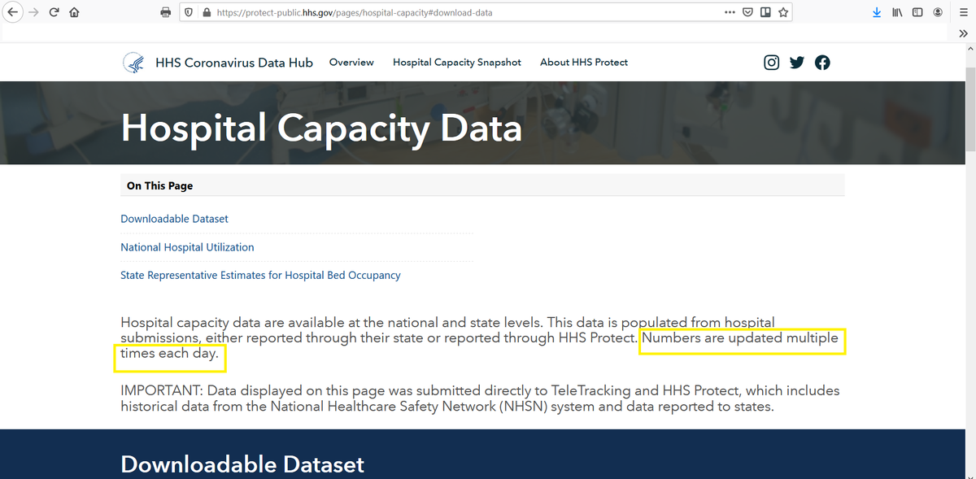
Task: Select Overview in the navigation
Action: tap(351, 62)
